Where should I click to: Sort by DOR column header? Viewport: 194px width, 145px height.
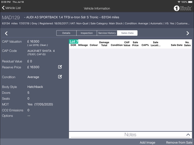73,45
